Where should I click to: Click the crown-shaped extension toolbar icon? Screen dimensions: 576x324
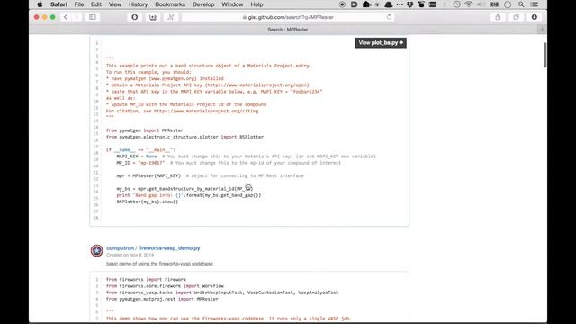[153, 17]
